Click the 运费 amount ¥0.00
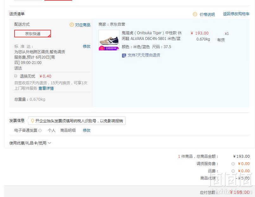The height and width of the screenshot is (197, 255). (x=244, y=171)
